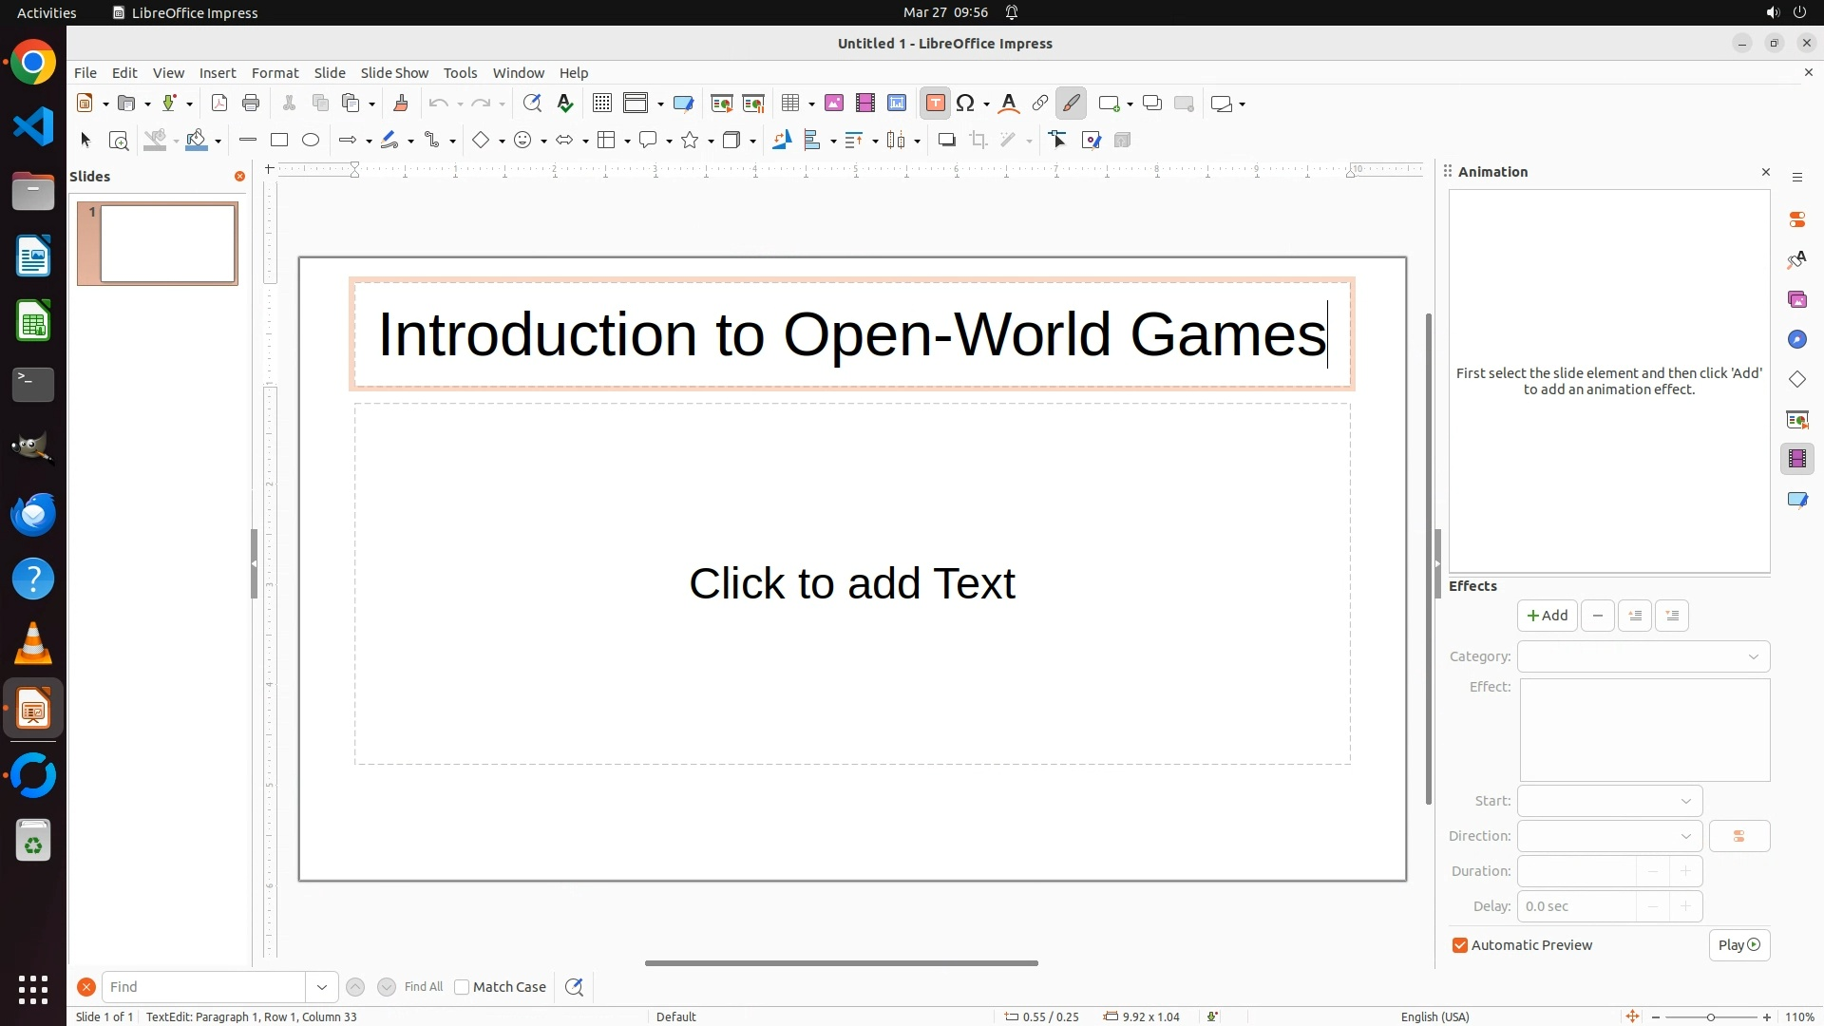Open the Format menu
Viewport: 1824px width, 1026px height.
(x=275, y=73)
